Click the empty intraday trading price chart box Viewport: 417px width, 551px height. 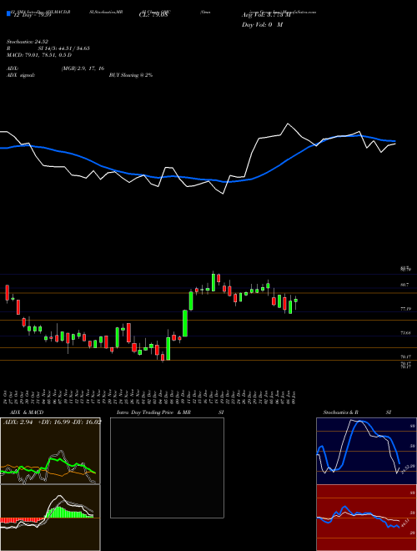pos(167,468)
